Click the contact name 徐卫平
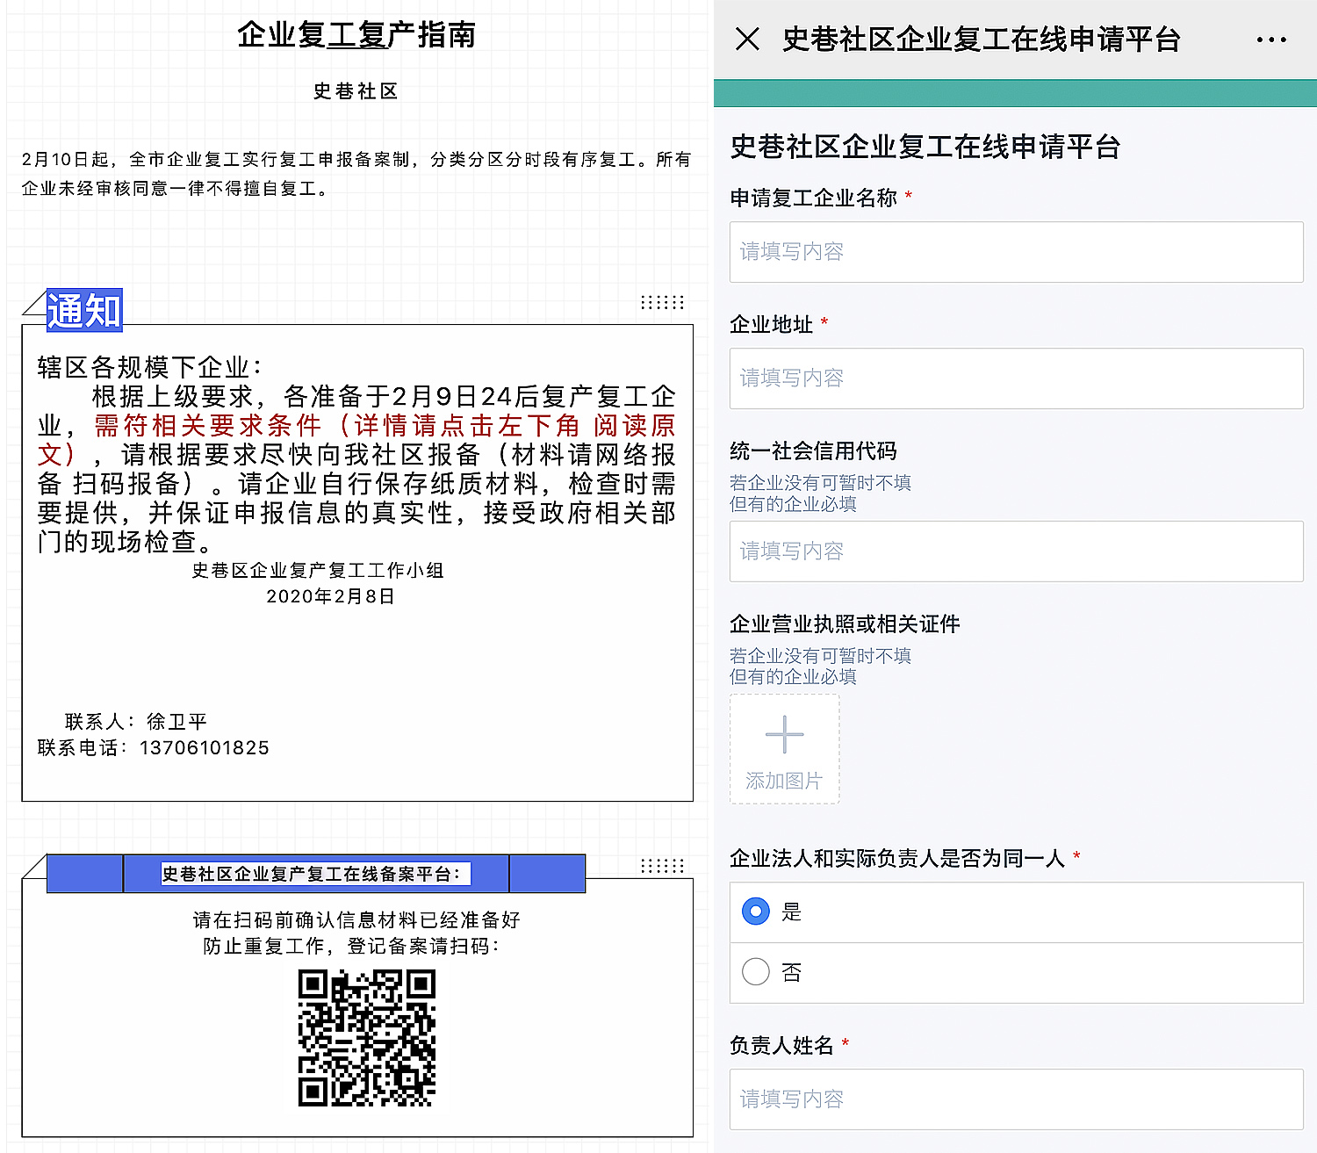The image size is (1317, 1153). 177,722
